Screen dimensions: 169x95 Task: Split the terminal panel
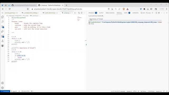tap(156, 13)
